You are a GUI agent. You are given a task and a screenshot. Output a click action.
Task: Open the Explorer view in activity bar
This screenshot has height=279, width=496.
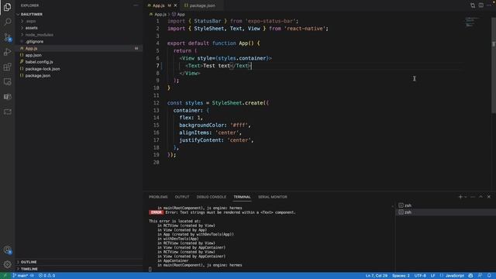tap(7, 7)
